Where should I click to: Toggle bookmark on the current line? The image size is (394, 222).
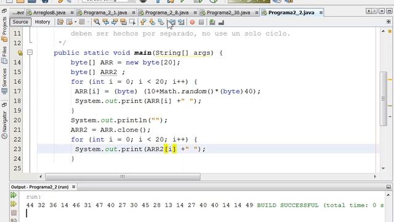click(161, 22)
